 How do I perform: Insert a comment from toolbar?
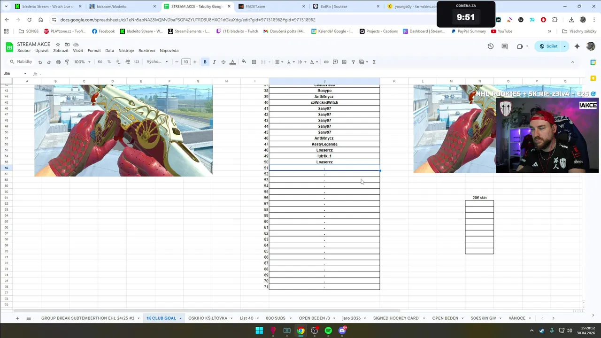coord(335,62)
